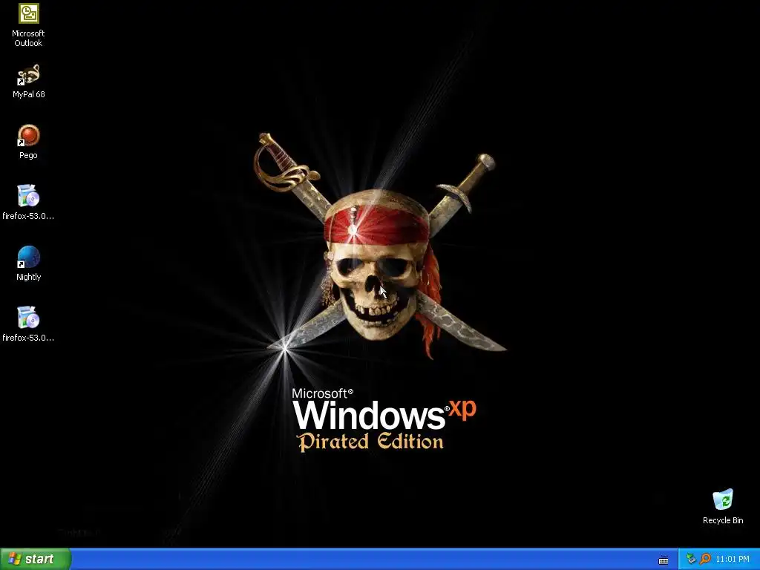Click the keyboard language bar icon

664,560
